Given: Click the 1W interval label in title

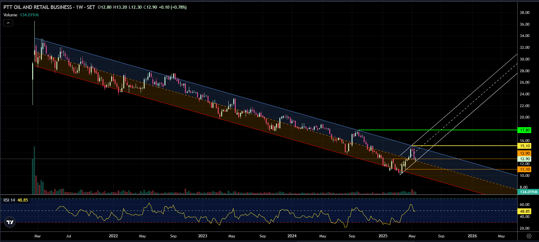Looking at the screenshot, I should pos(80,7).
